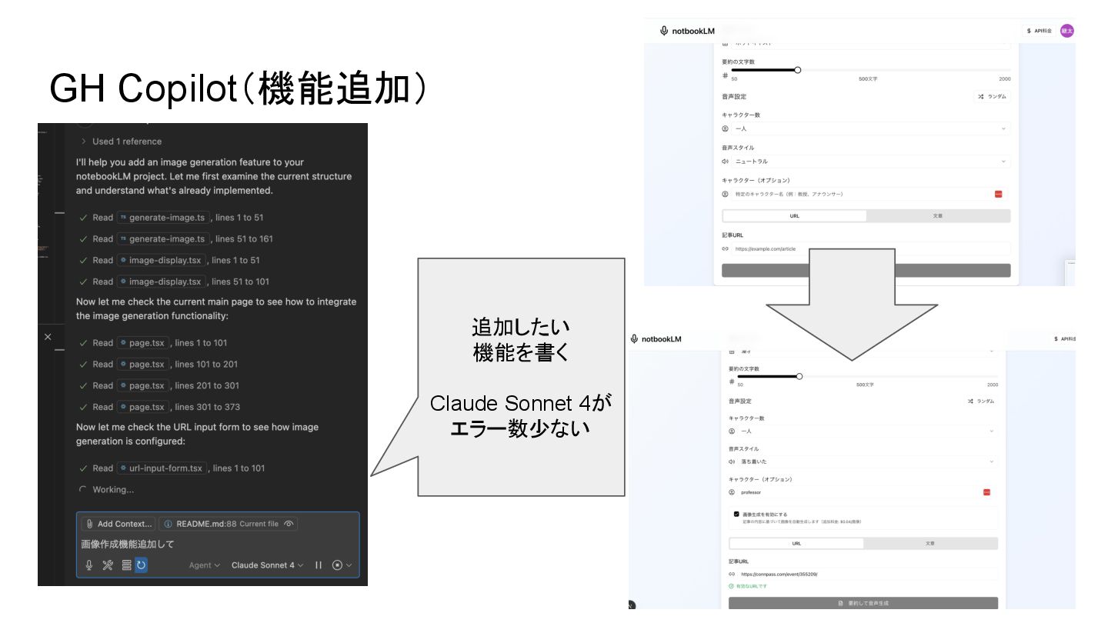Click the Add Context... button

coord(118,524)
